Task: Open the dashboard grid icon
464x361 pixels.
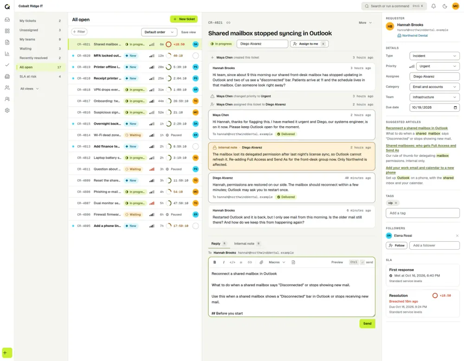Action: [7, 31]
